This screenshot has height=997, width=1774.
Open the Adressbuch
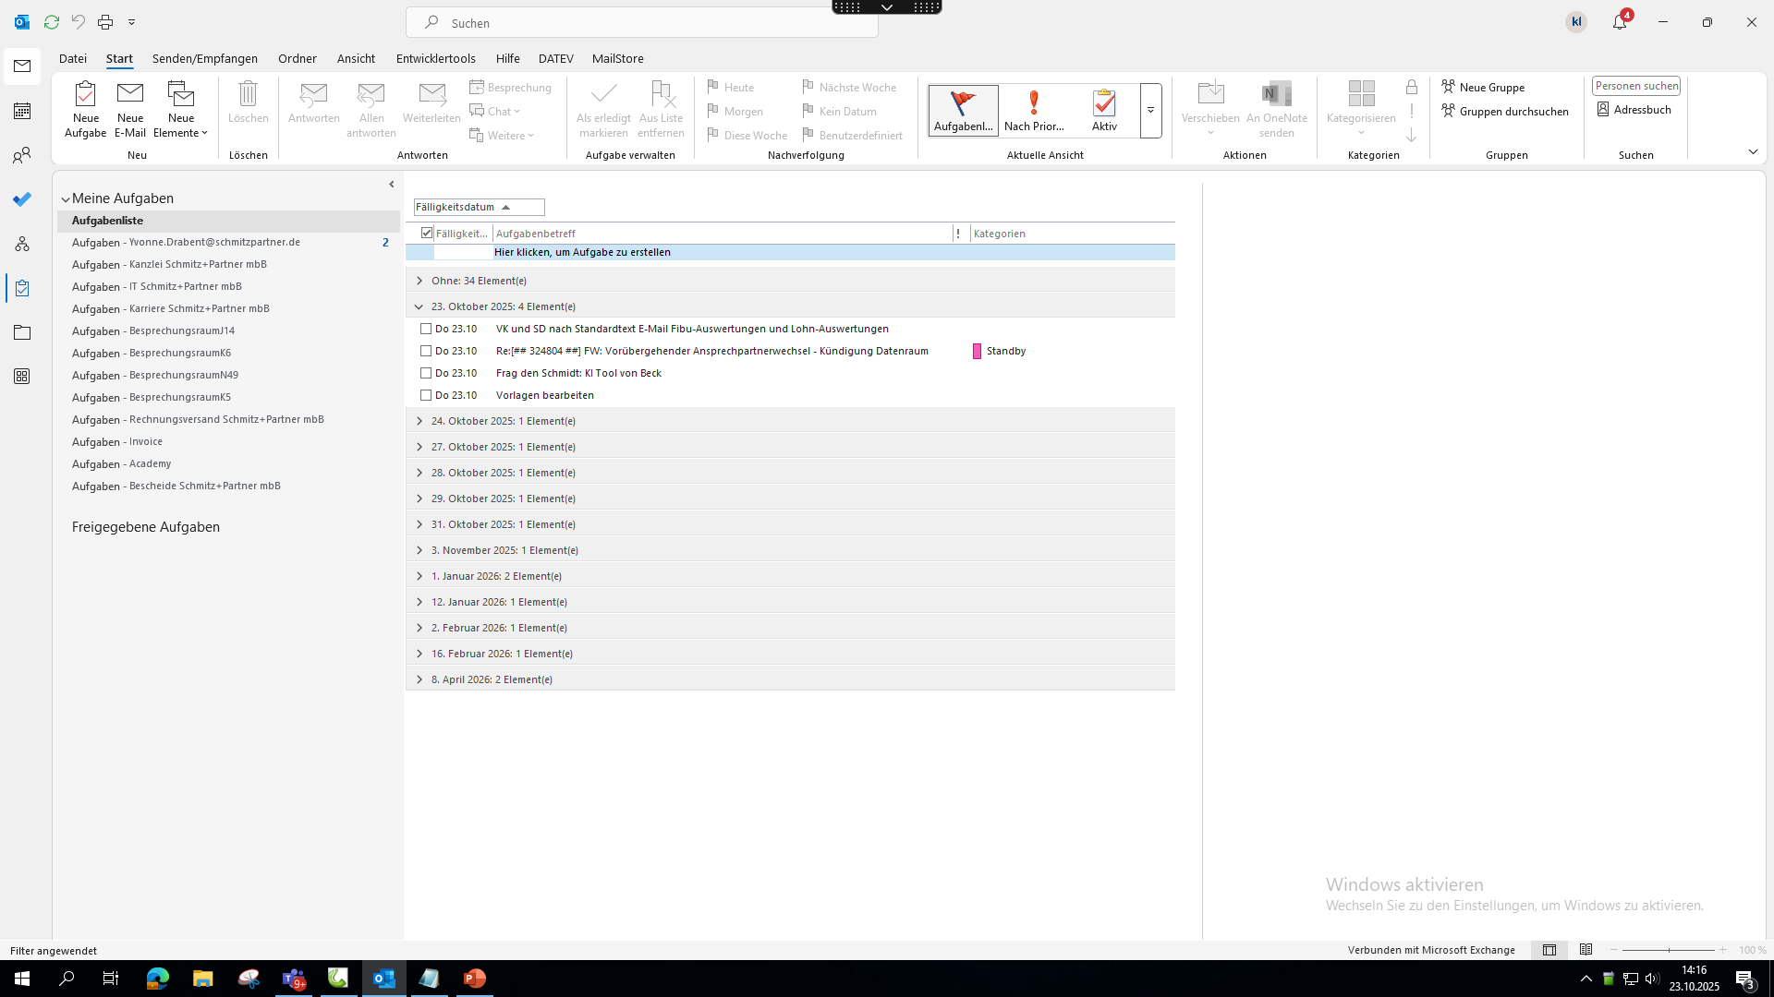(1634, 109)
